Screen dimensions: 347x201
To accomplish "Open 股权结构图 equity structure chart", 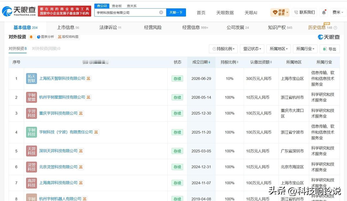I will pos(68,37).
